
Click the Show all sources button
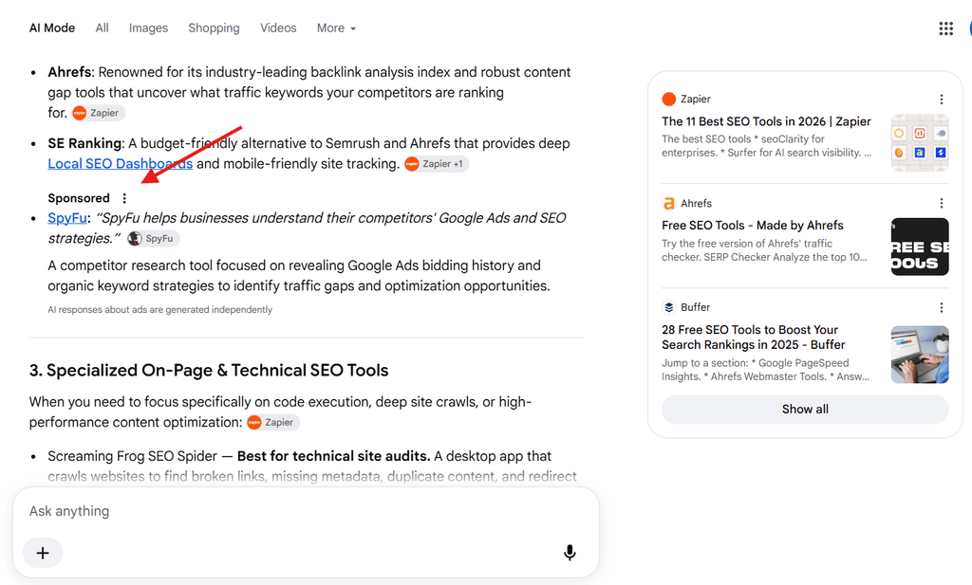805,410
